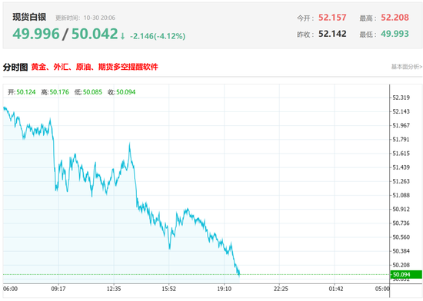This screenshot has height=301, width=423.
Task: Click the 50.560 price axis label
Action: [401, 237]
